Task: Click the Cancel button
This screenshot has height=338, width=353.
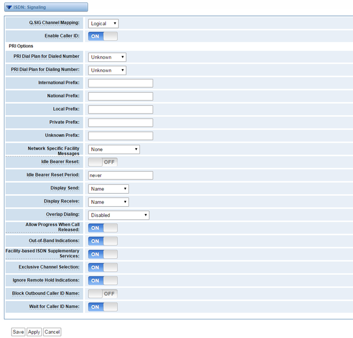Action: pyautogui.click(x=52, y=332)
